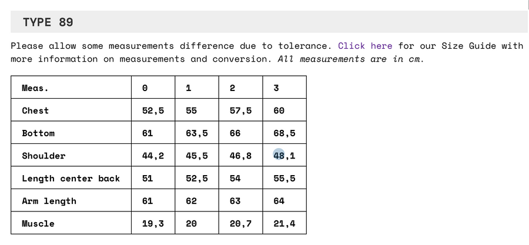Select size 1 column header
Viewport: 529px width, 245px height.
(x=197, y=88)
